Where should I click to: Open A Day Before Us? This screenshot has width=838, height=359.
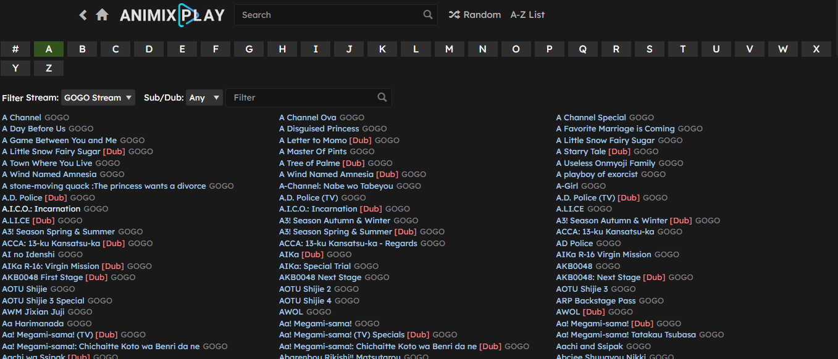tap(33, 129)
